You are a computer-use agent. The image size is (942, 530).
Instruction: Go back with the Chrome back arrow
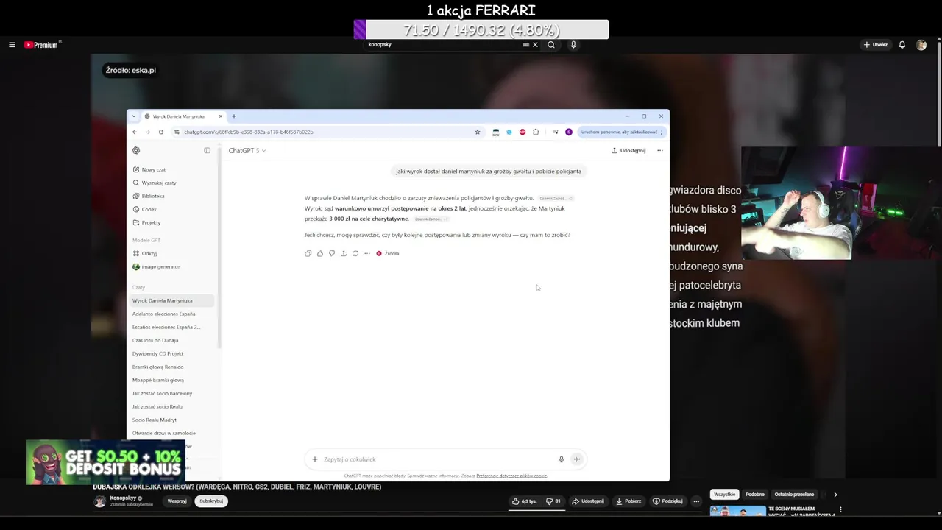[135, 132]
